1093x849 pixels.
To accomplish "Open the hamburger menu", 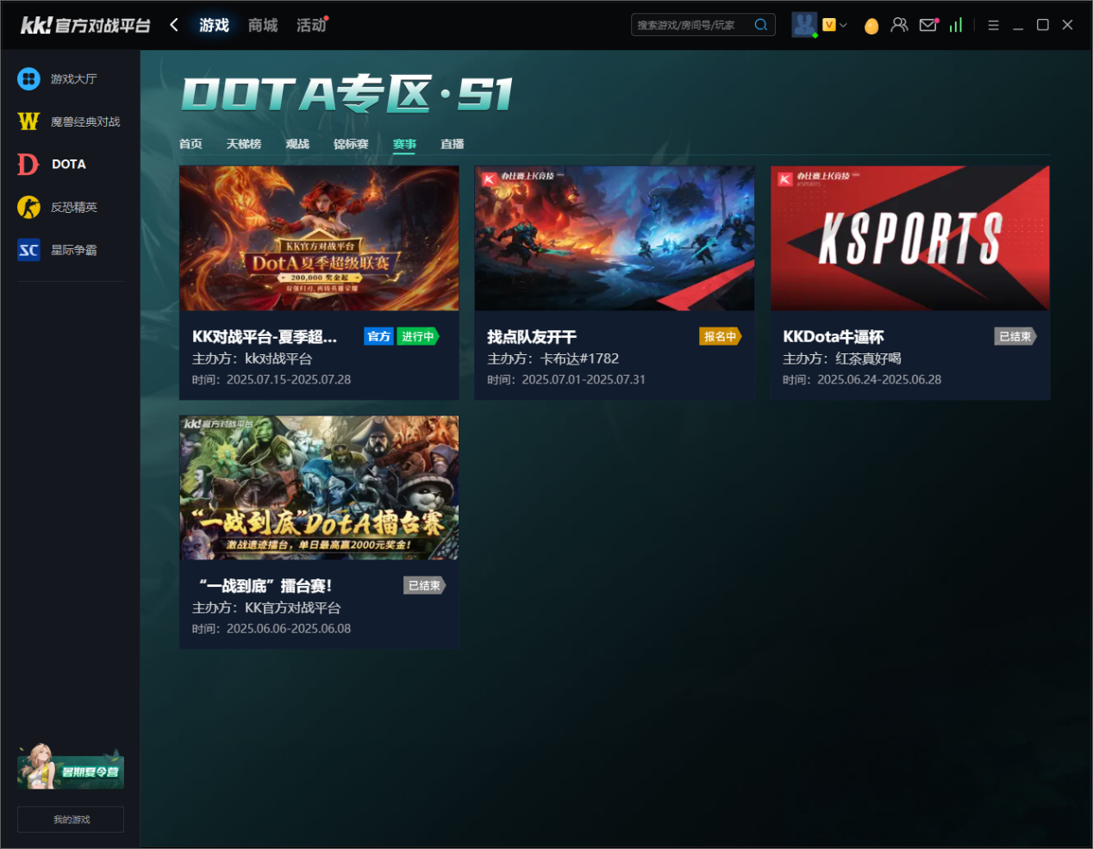I will click(993, 25).
